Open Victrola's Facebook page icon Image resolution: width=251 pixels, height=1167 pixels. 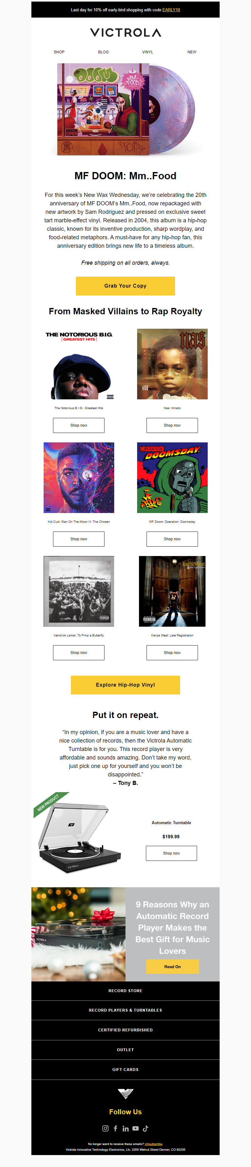tap(115, 1128)
